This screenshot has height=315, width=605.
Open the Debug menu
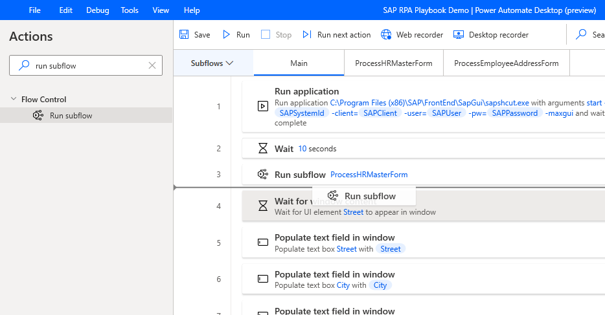(x=97, y=10)
